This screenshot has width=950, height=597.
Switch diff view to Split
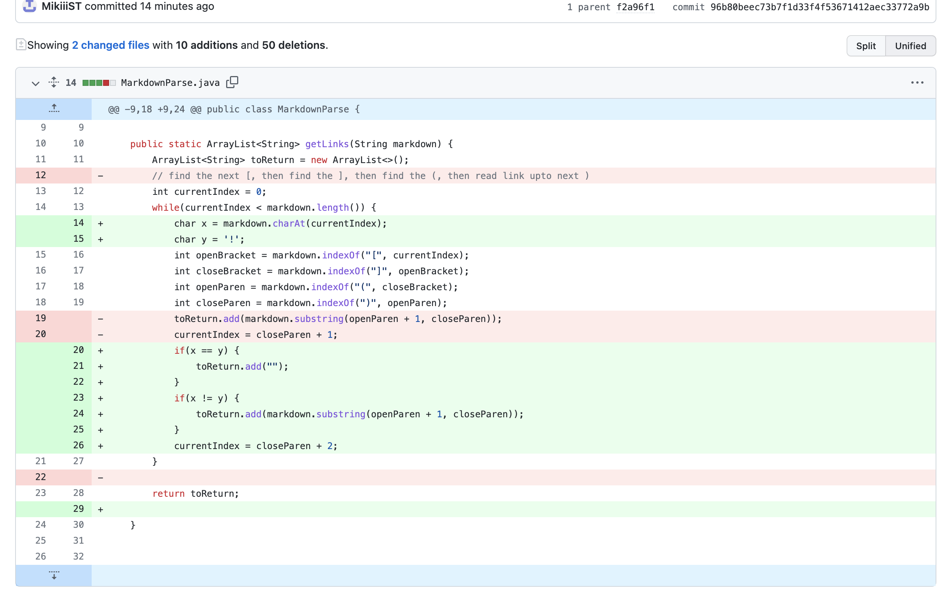pos(866,45)
